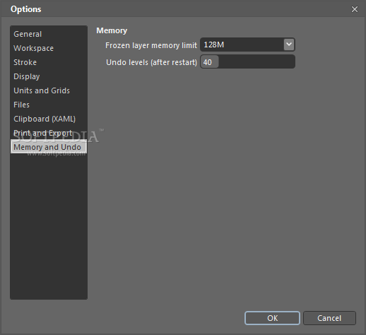Go to Files options
The height and width of the screenshot is (335, 366).
[49, 105]
